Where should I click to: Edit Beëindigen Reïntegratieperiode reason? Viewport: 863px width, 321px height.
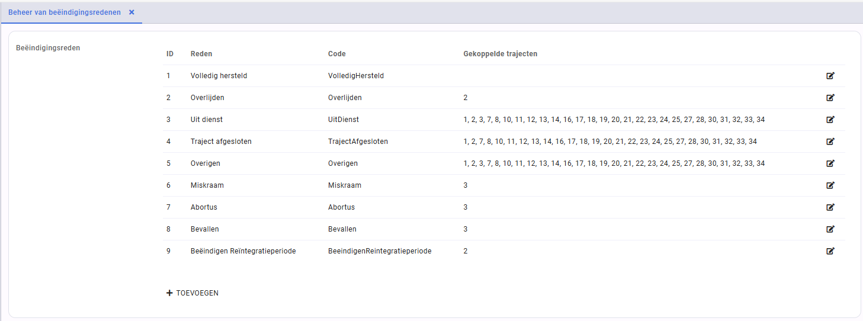pyautogui.click(x=830, y=251)
